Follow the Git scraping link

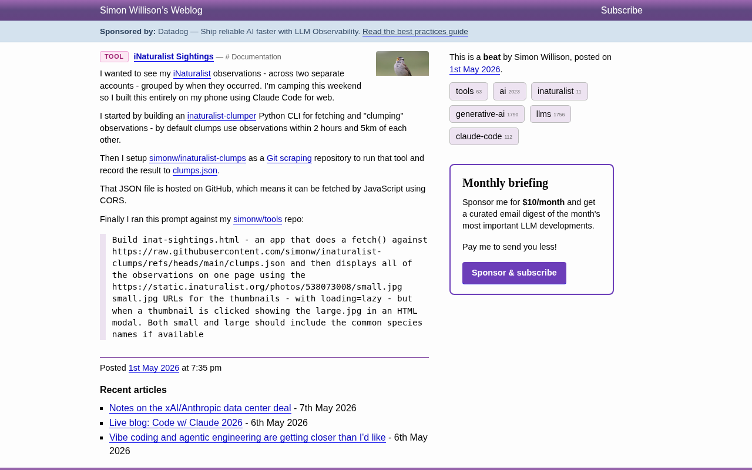click(x=289, y=158)
